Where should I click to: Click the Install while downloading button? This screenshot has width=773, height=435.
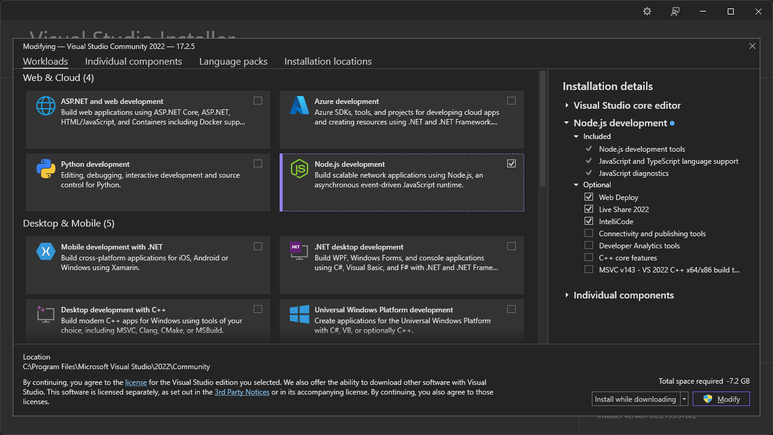click(636, 399)
